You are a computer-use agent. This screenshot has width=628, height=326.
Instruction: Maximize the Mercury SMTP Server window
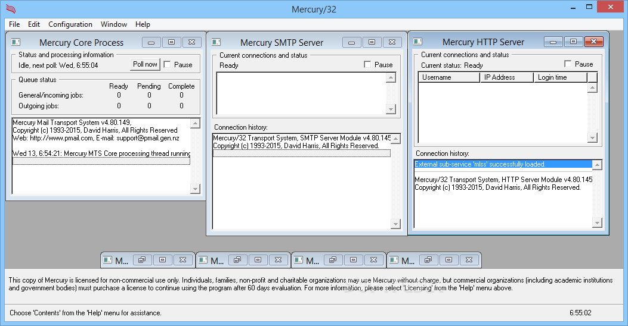(x=372, y=42)
